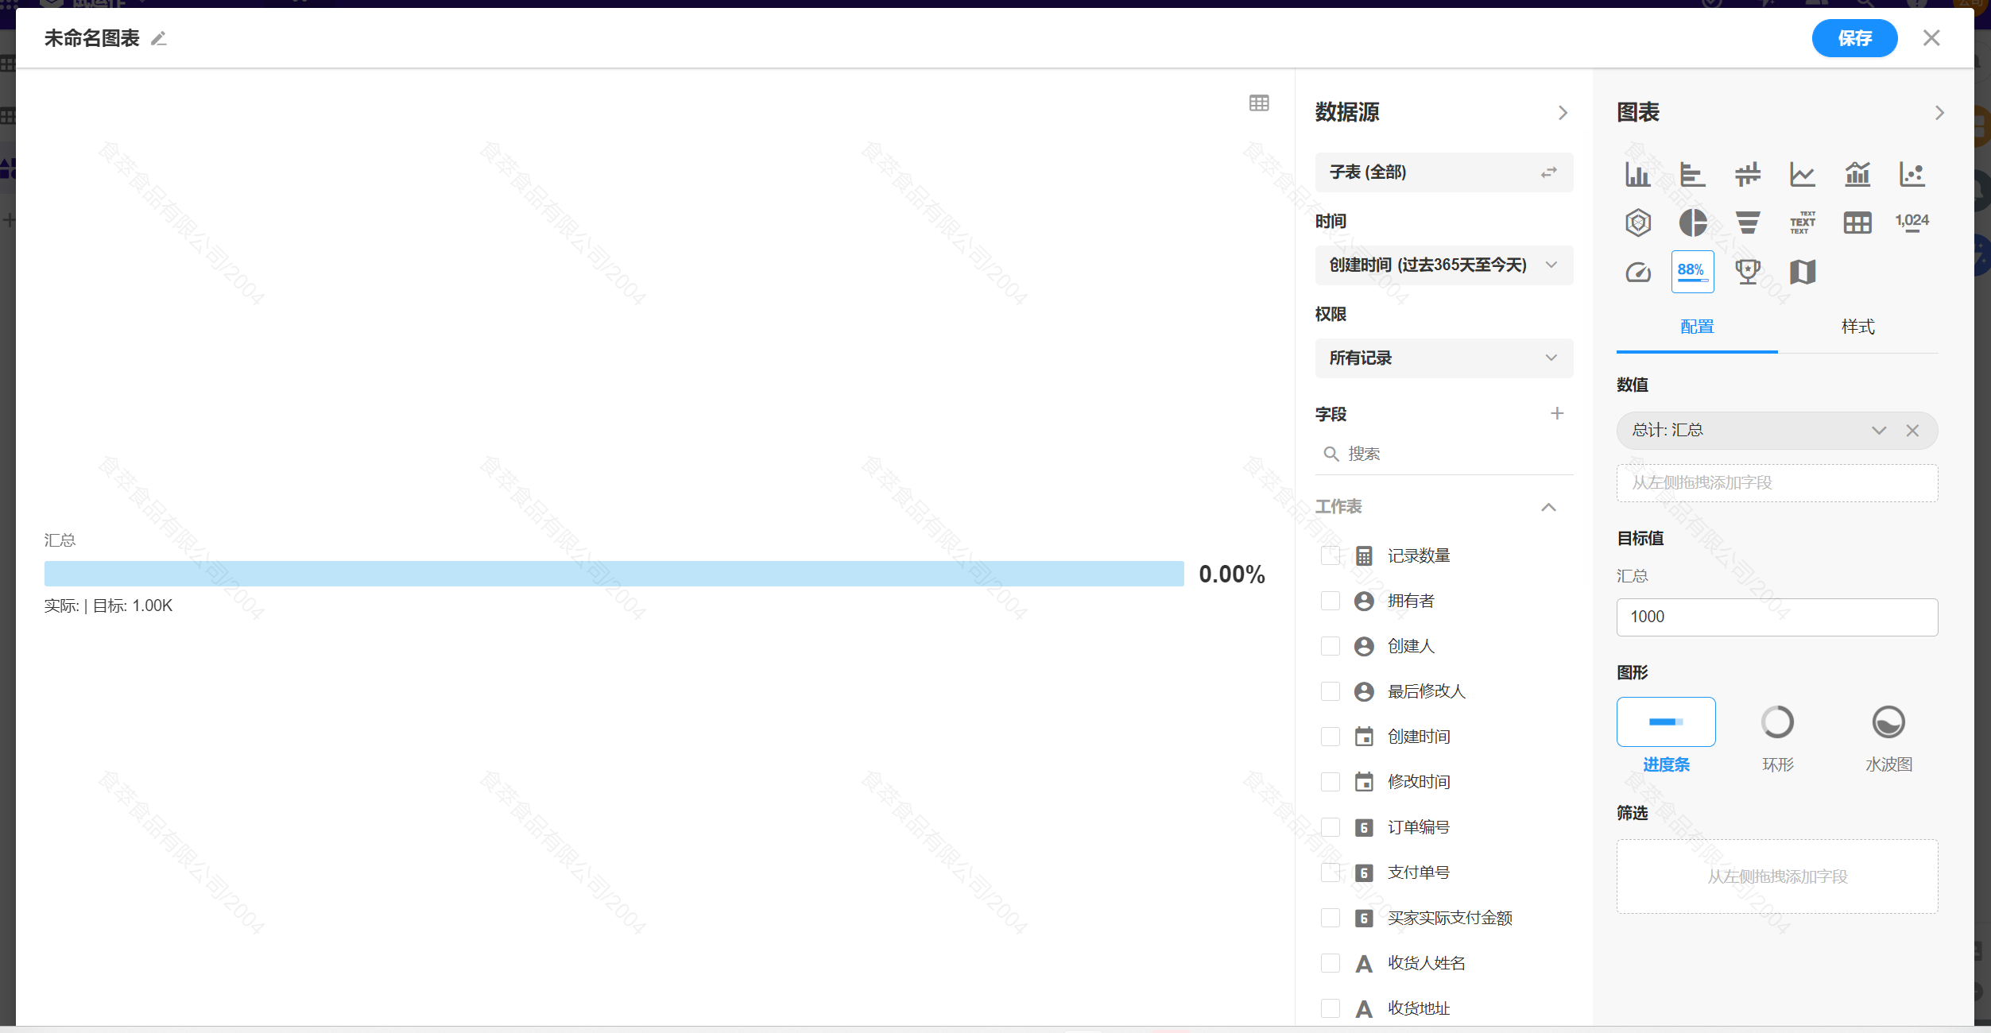Open the 创建时间 (过去365天至今天) time dropdown

[x=1443, y=265]
